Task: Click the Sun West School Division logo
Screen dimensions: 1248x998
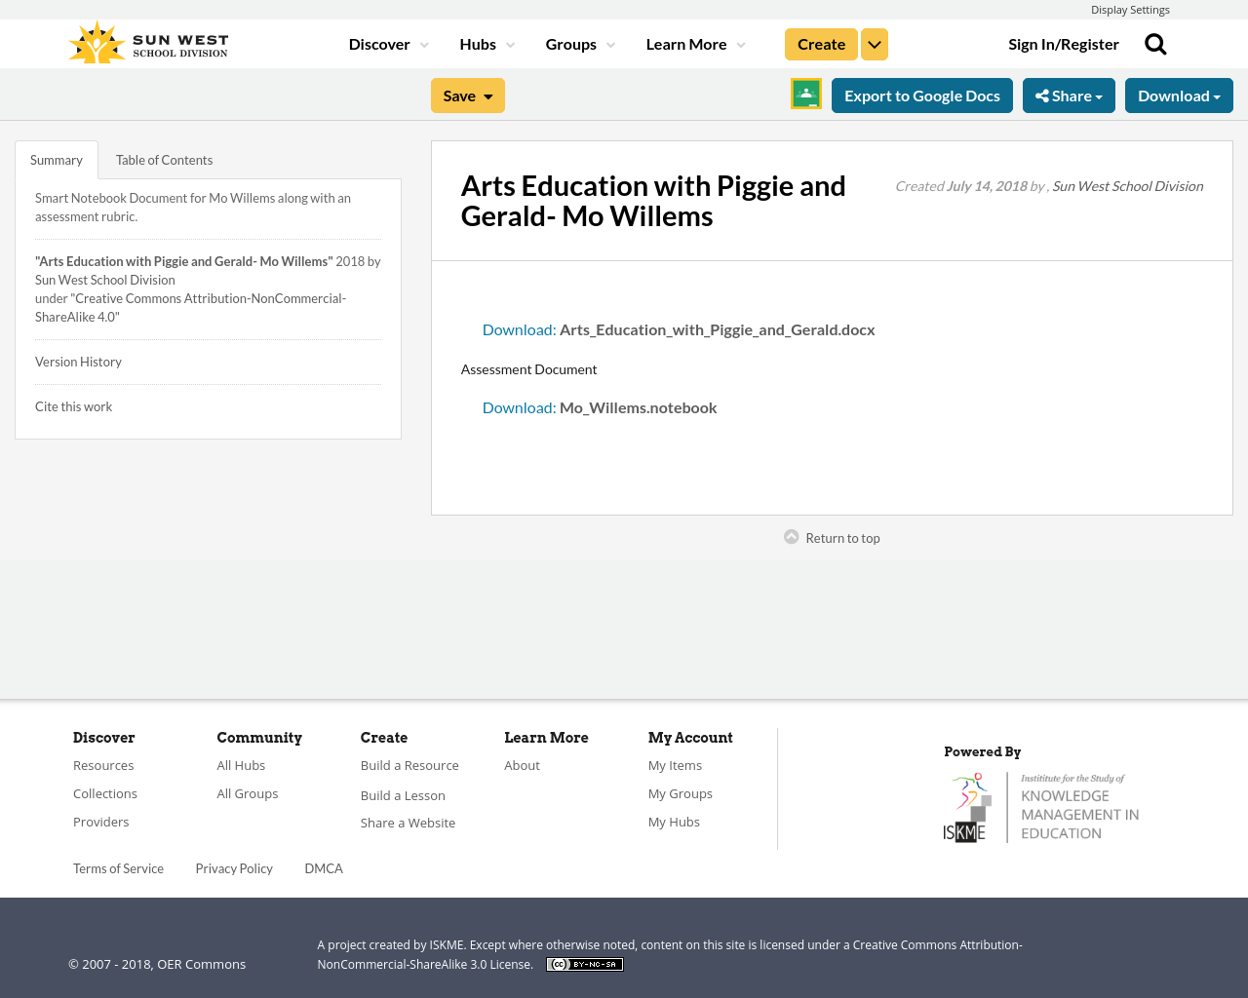Action: (x=146, y=41)
